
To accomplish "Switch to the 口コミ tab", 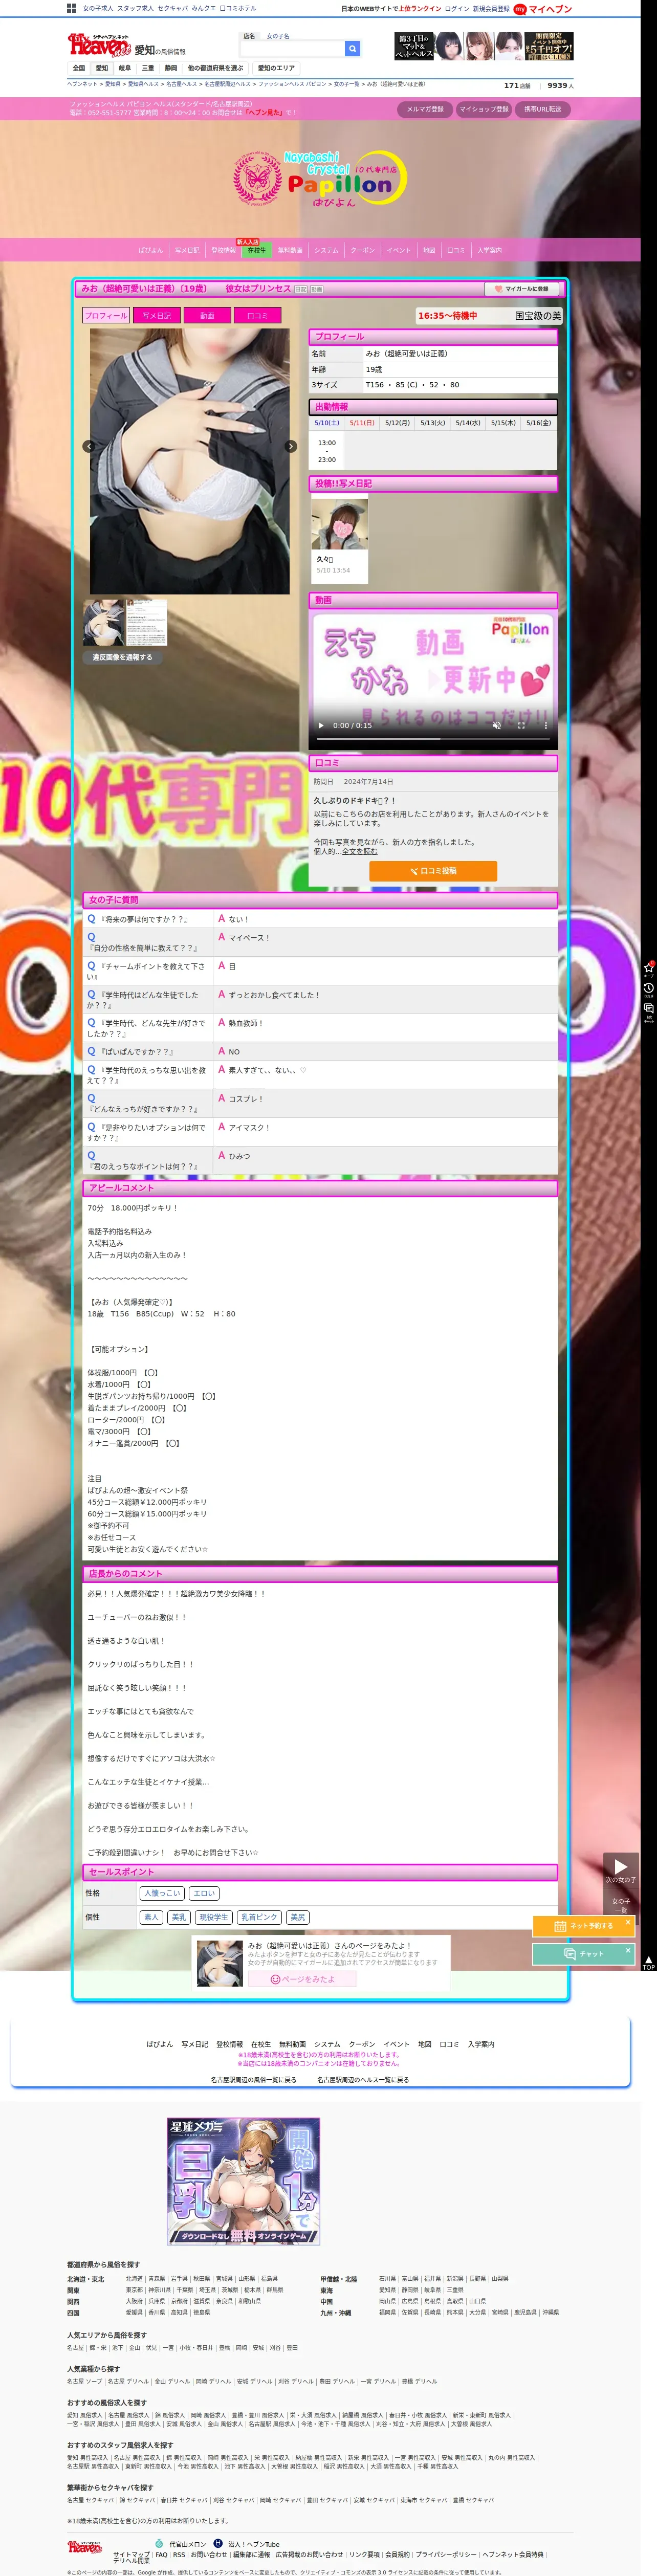I will pos(257,315).
